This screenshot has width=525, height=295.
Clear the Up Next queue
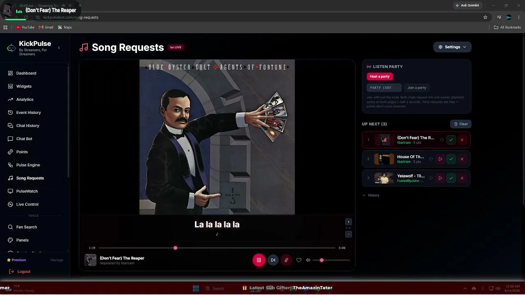(x=461, y=124)
